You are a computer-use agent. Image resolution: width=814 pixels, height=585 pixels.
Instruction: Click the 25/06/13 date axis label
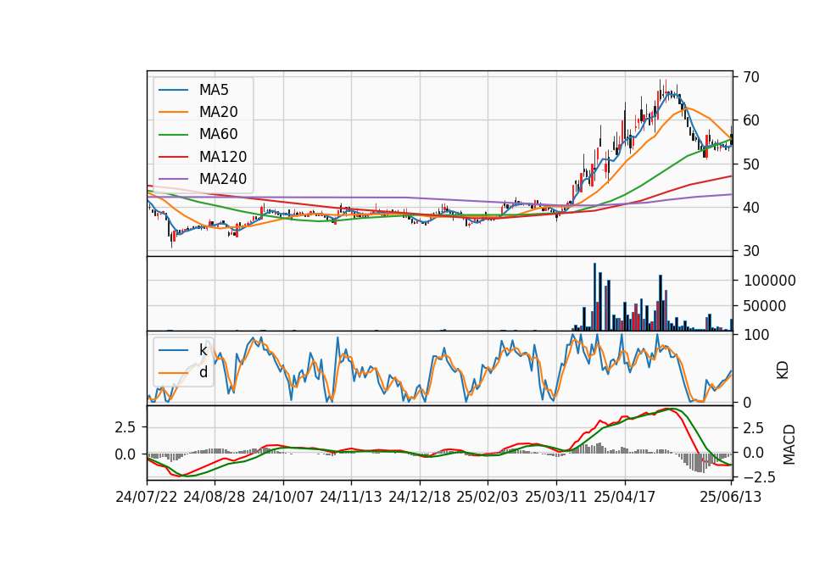click(731, 497)
